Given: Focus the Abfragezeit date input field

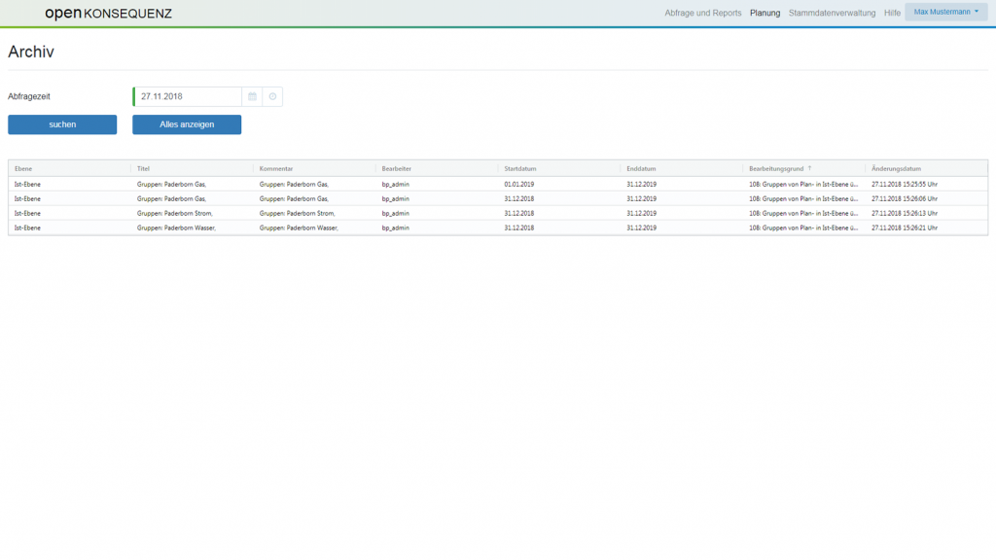Looking at the screenshot, I should (189, 96).
